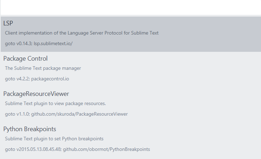Open the github.com/skuroda/PackageResourceViewer link
This screenshot has height=159, width=261.
(x=79, y=114)
